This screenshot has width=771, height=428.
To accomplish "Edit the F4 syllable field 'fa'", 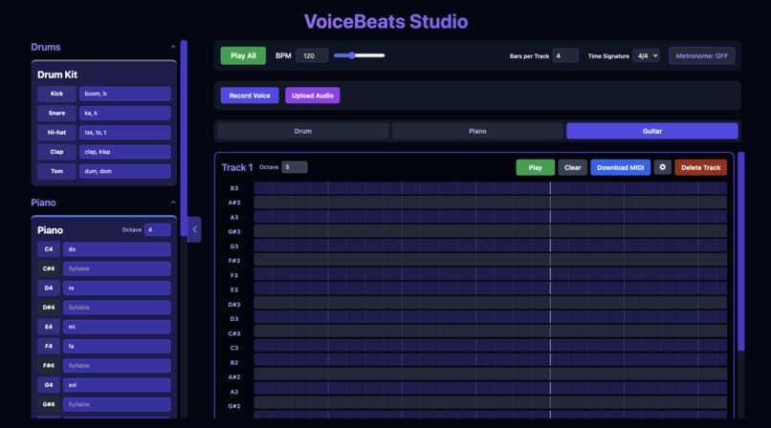I will click(117, 346).
